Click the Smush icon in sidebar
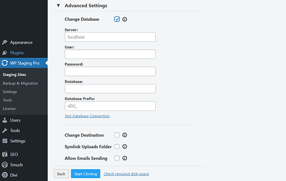This screenshot has height=181, width=286. tap(5, 165)
